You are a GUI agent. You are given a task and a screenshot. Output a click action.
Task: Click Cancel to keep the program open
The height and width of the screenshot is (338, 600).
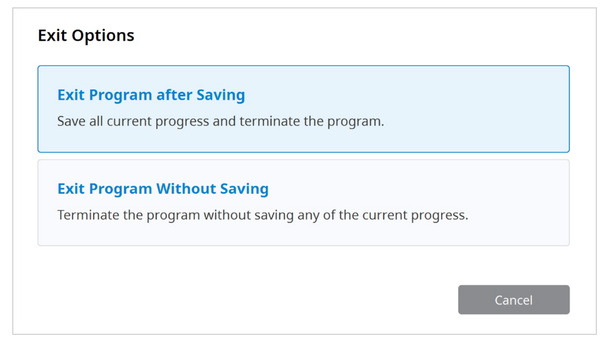(514, 300)
